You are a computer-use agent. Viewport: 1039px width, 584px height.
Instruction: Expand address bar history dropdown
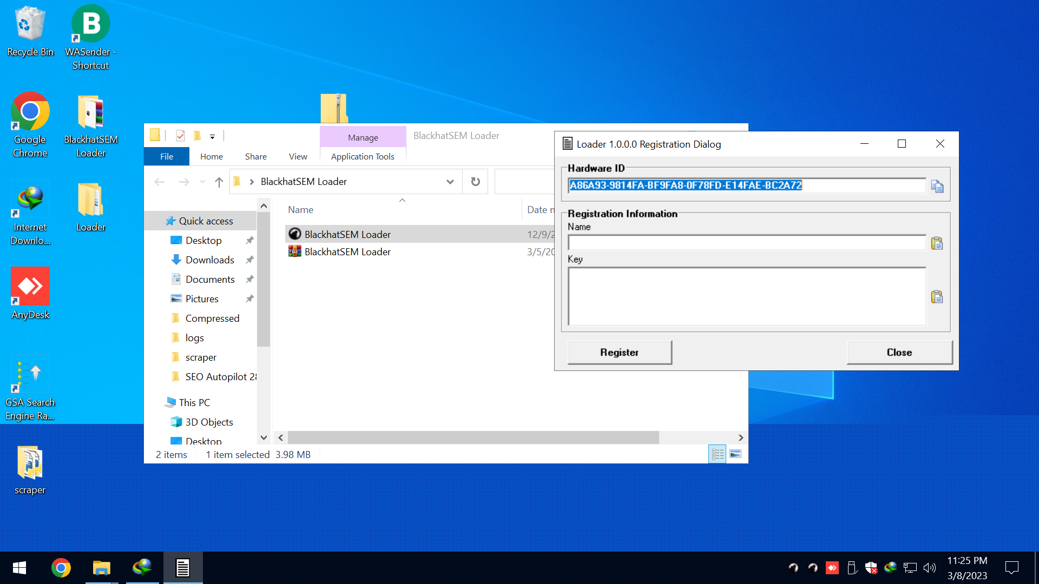(450, 182)
